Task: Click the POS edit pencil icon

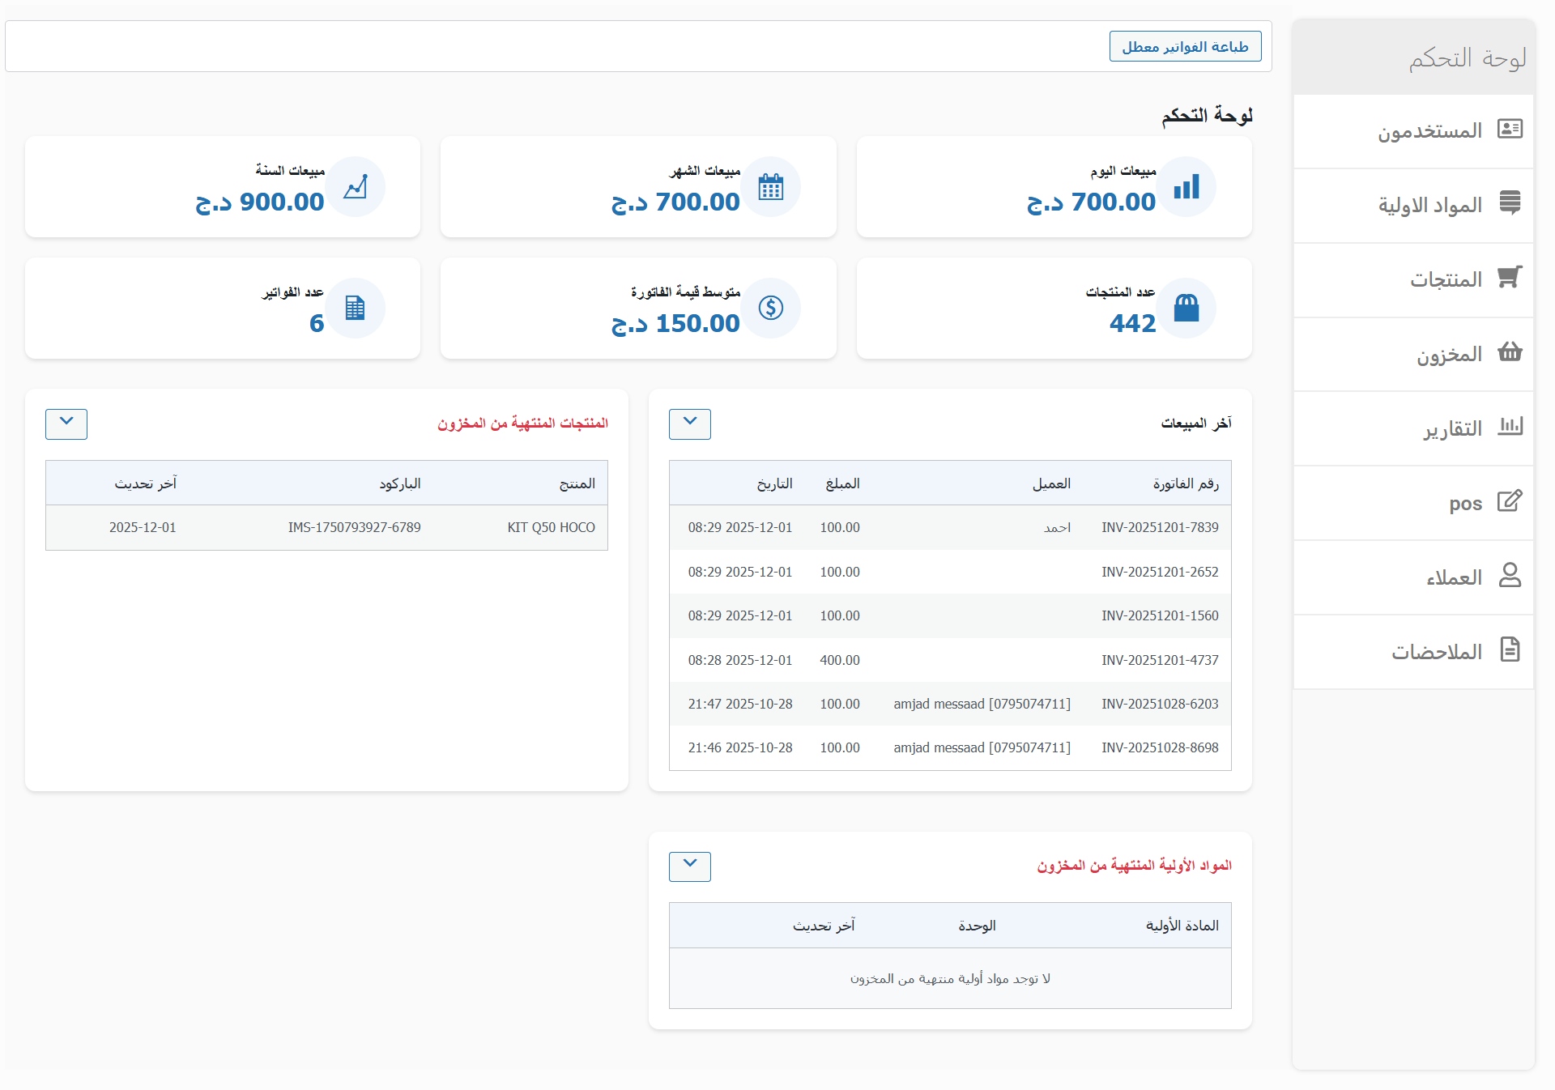Action: pos(1510,500)
